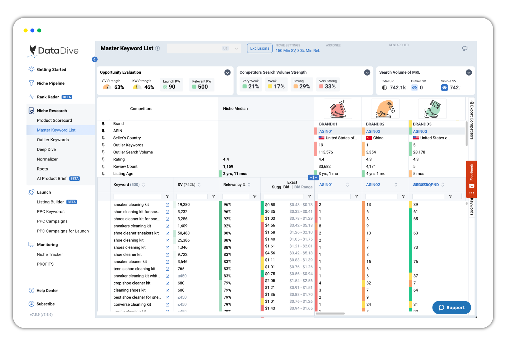This screenshot has width=507, height=346.
Task: Collapse the Opportunity Evaluation panel
Action: click(x=227, y=72)
